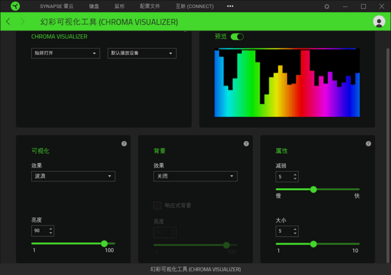Expand the 关闭 background effect dropdown
This screenshot has height=275, width=391.
click(195, 176)
